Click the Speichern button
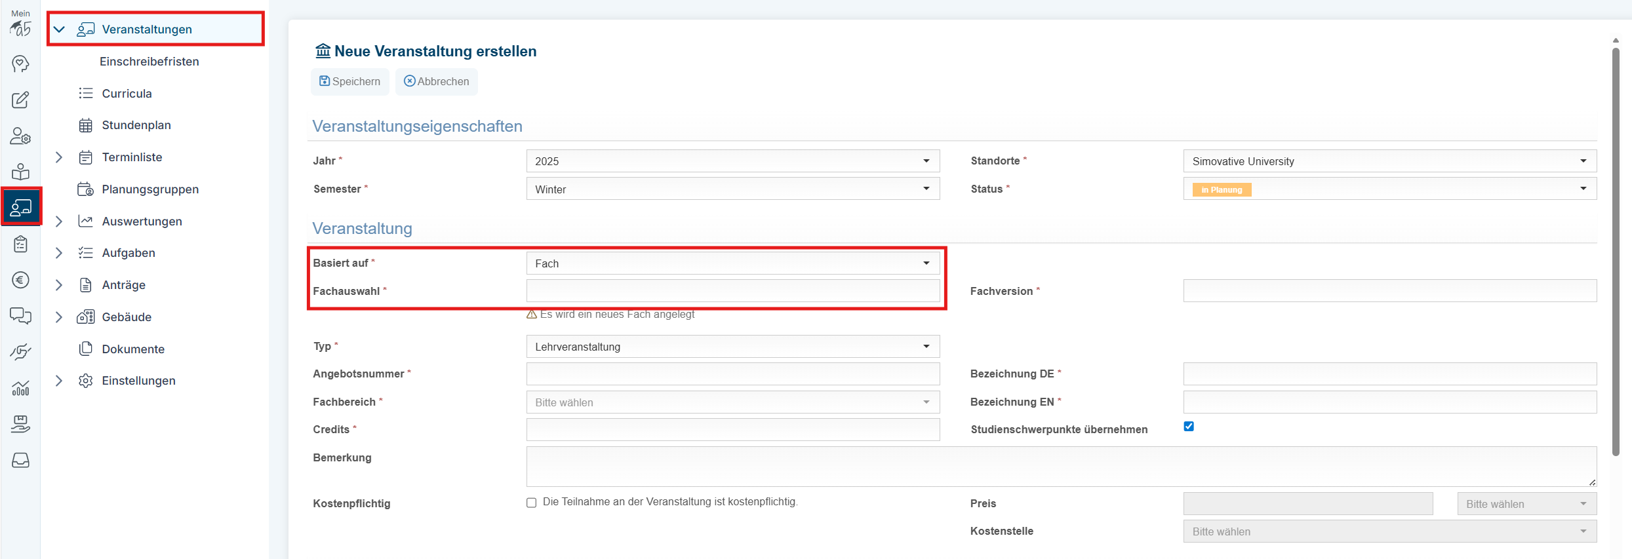The width and height of the screenshot is (1632, 559). (349, 81)
